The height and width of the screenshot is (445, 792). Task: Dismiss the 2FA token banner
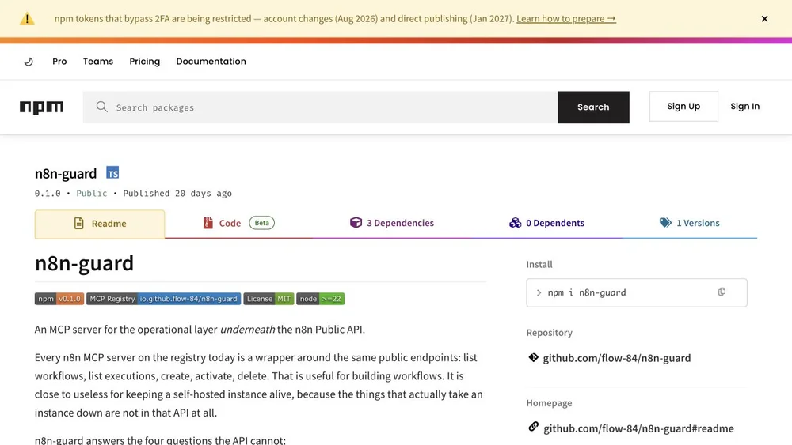click(764, 19)
